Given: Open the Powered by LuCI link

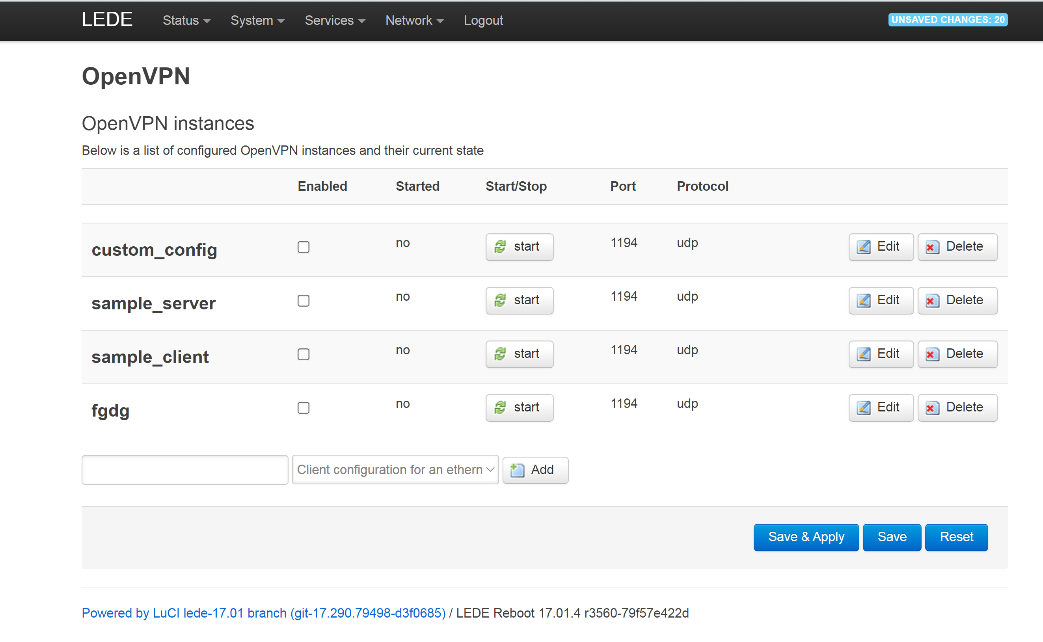Looking at the screenshot, I should 263,613.
